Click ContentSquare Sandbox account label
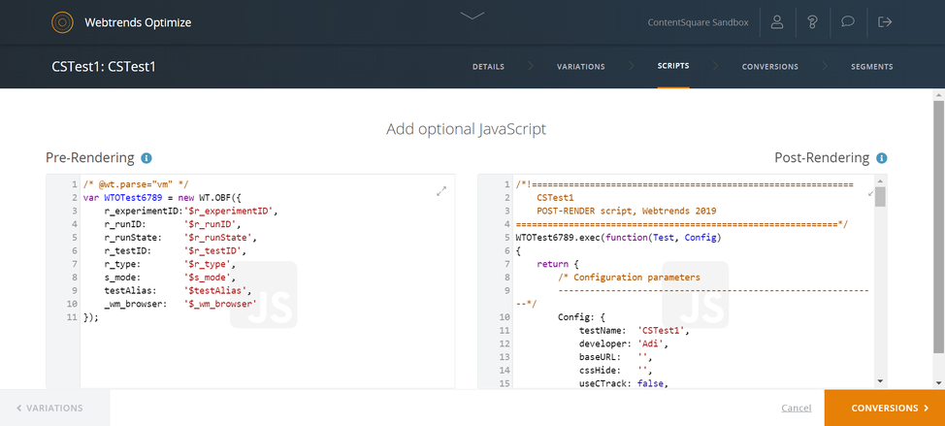Viewport: 945px width, 426px height. click(698, 23)
